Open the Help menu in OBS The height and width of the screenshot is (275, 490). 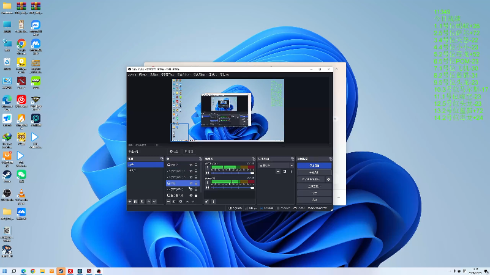click(x=224, y=75)
